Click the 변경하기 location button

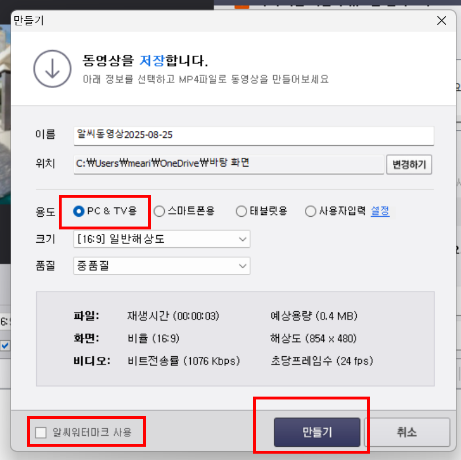(409, 164)
